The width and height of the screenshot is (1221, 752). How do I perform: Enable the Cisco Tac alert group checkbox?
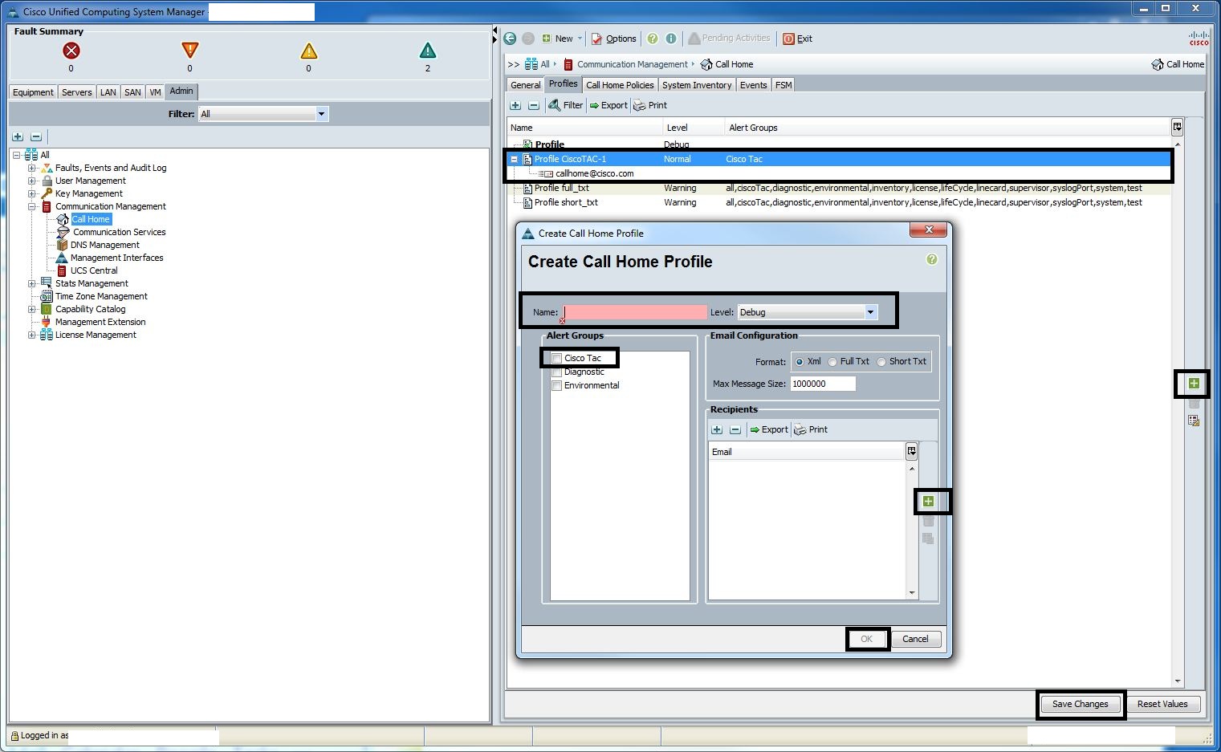coord(557,358)
